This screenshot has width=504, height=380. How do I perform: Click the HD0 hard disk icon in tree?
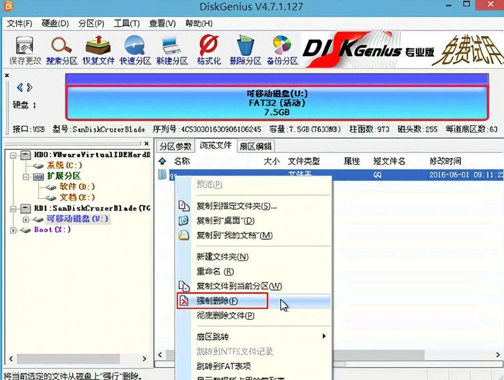[x=26, y=155]
